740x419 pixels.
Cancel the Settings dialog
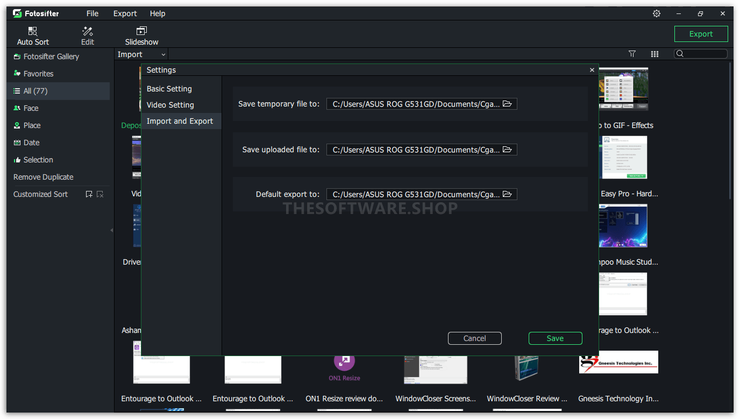[x=474, y=338]
